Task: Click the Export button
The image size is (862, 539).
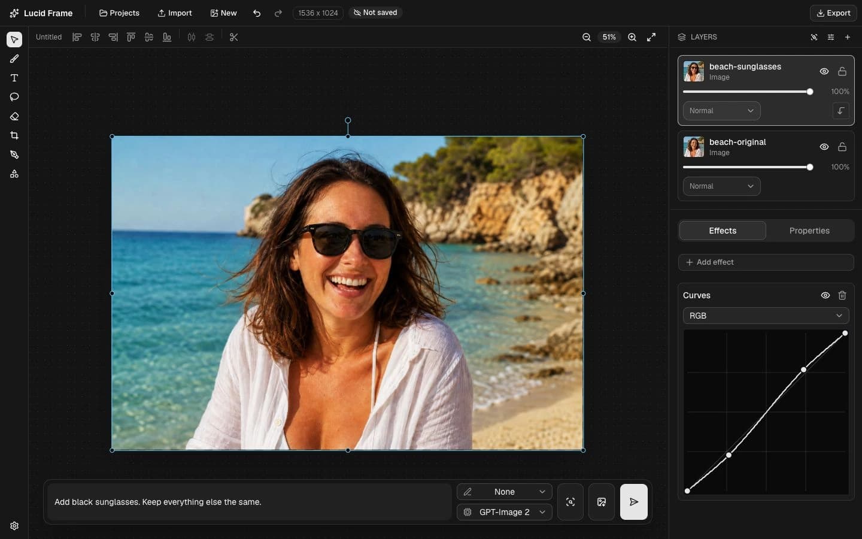Action: tap(833, 13)
